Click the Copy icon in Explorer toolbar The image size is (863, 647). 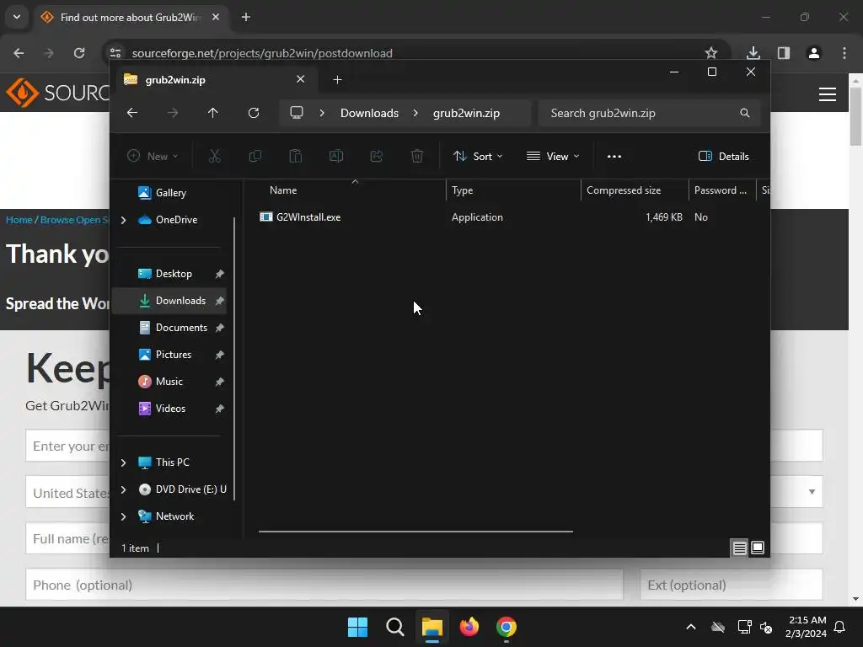click(x=255, y=156)
